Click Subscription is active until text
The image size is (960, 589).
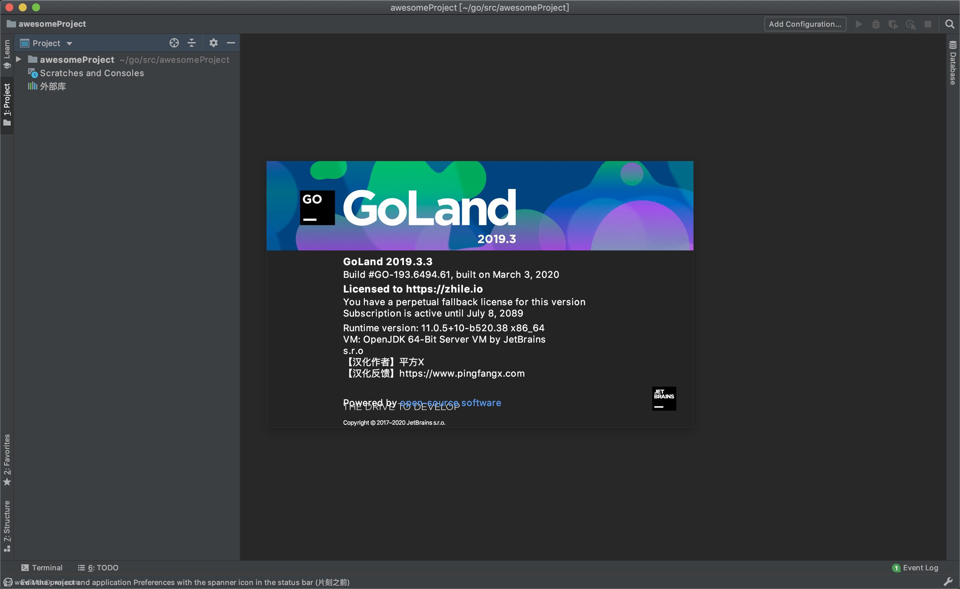pos(433,313)
